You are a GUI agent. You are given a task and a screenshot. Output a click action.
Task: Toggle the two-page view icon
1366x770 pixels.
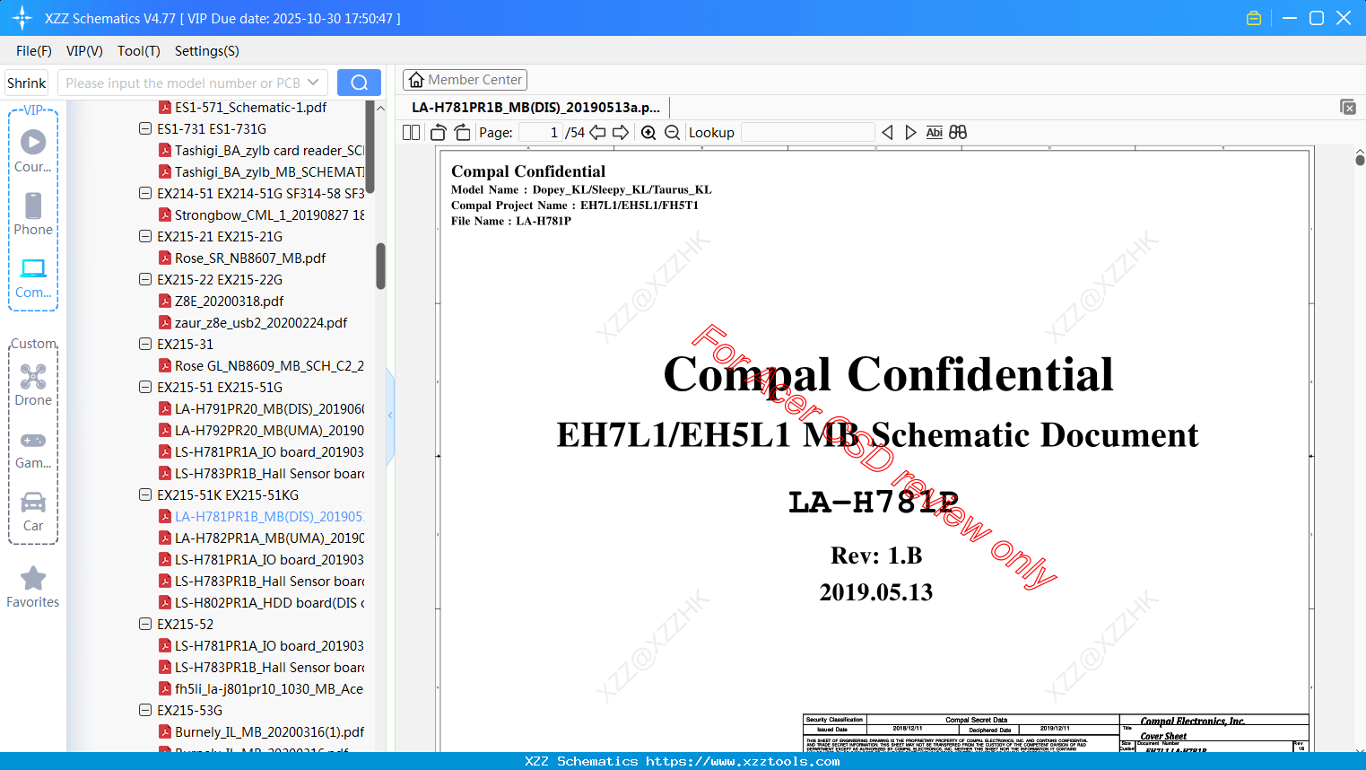(x=411, y=133)
